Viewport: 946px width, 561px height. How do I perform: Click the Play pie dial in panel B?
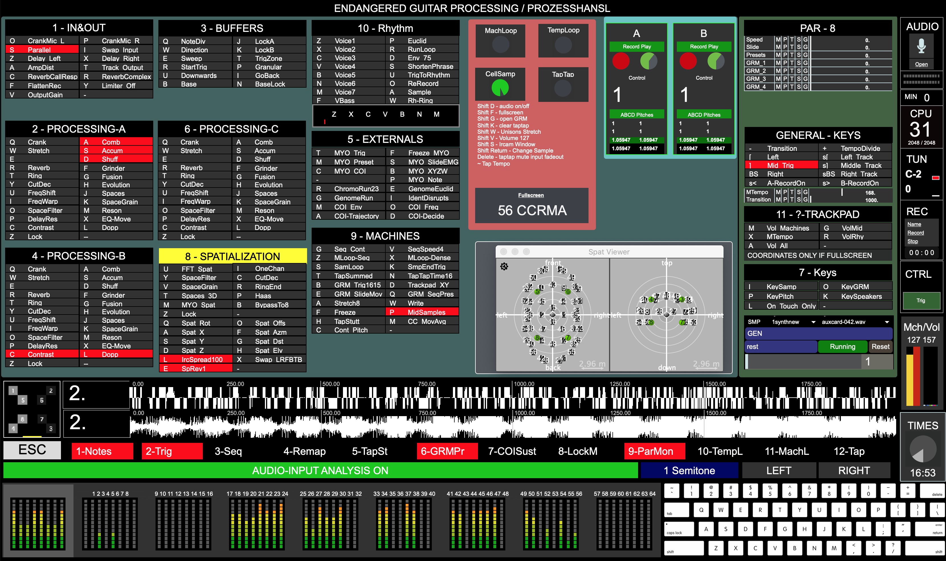(716, 61)
